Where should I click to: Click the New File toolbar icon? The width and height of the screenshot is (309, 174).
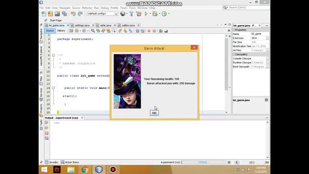[x=44, y=14]
